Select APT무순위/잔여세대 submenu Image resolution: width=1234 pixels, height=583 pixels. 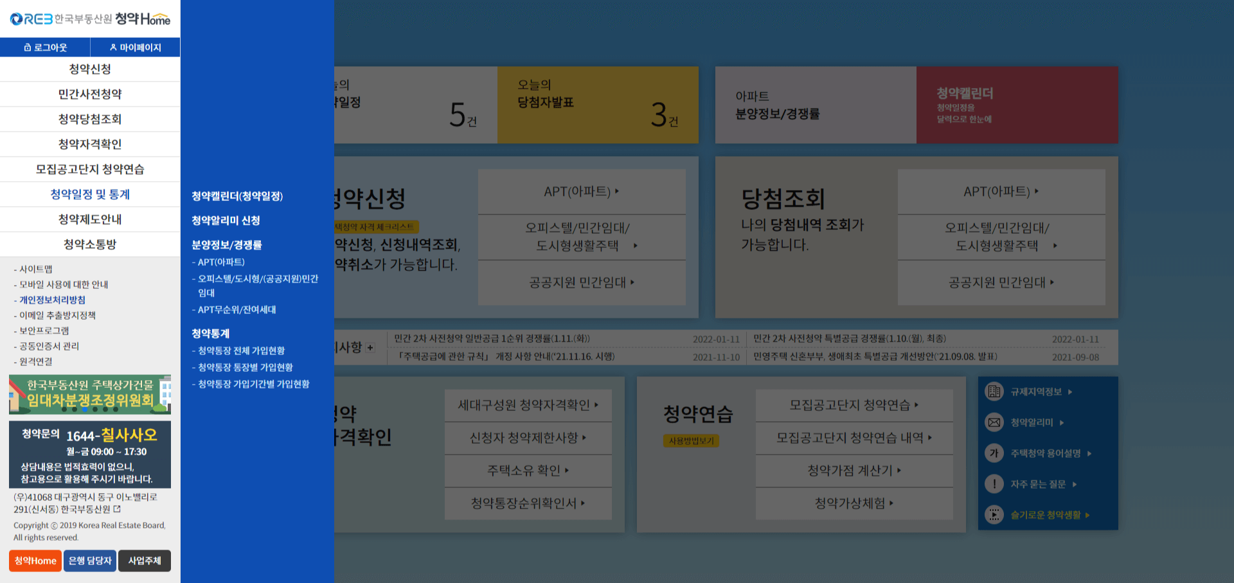tap(237, 309)
